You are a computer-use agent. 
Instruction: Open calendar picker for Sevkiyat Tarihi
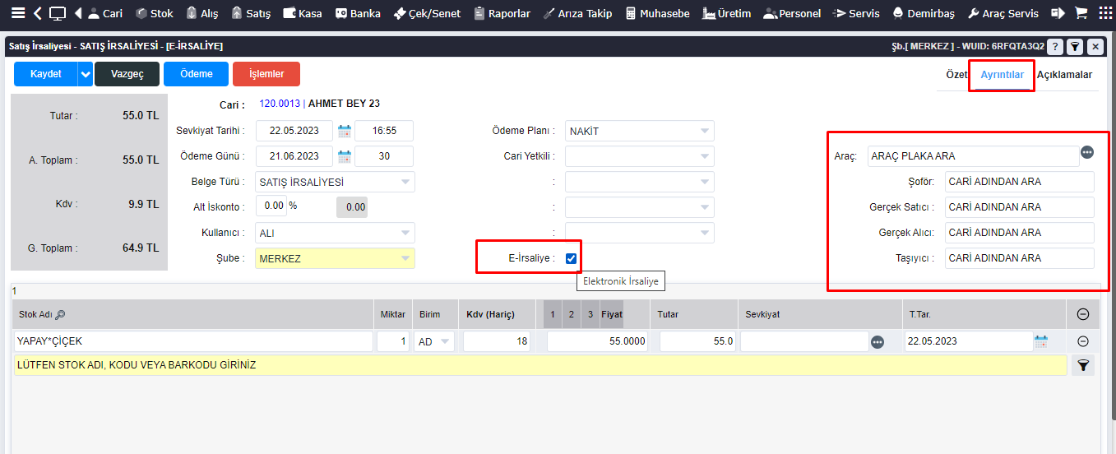click(344, 132)
